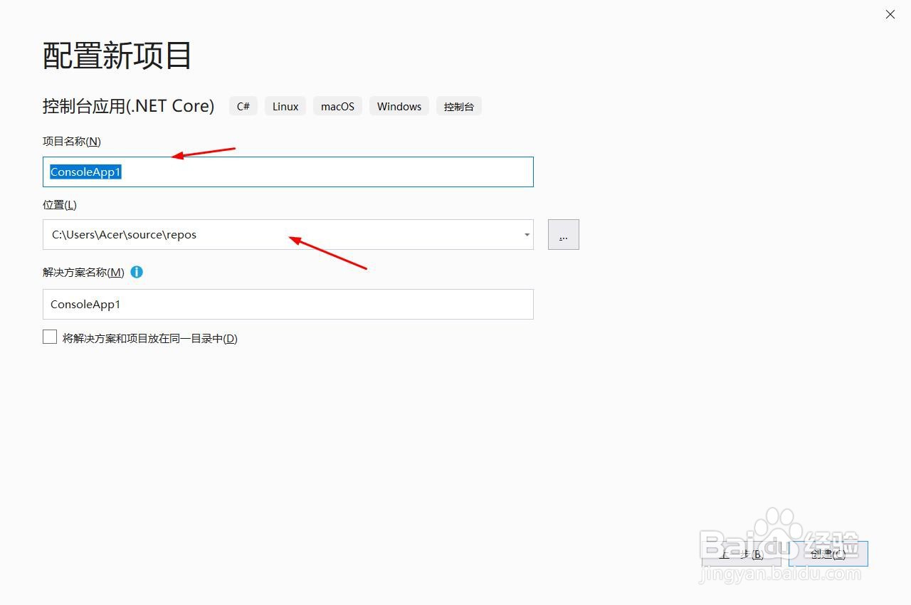Click the solution name input field

[288, 304]
